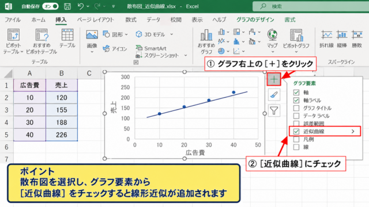The height and width of the screenshot is (207, 369).
Task: Open the Shapes (図形) gallery
Action: pyautogui.click(x=115, y=34)
